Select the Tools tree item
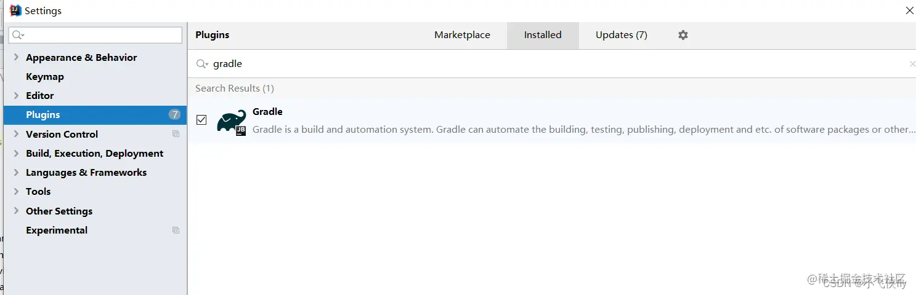The image size is (916, 295). click(38, 192)
